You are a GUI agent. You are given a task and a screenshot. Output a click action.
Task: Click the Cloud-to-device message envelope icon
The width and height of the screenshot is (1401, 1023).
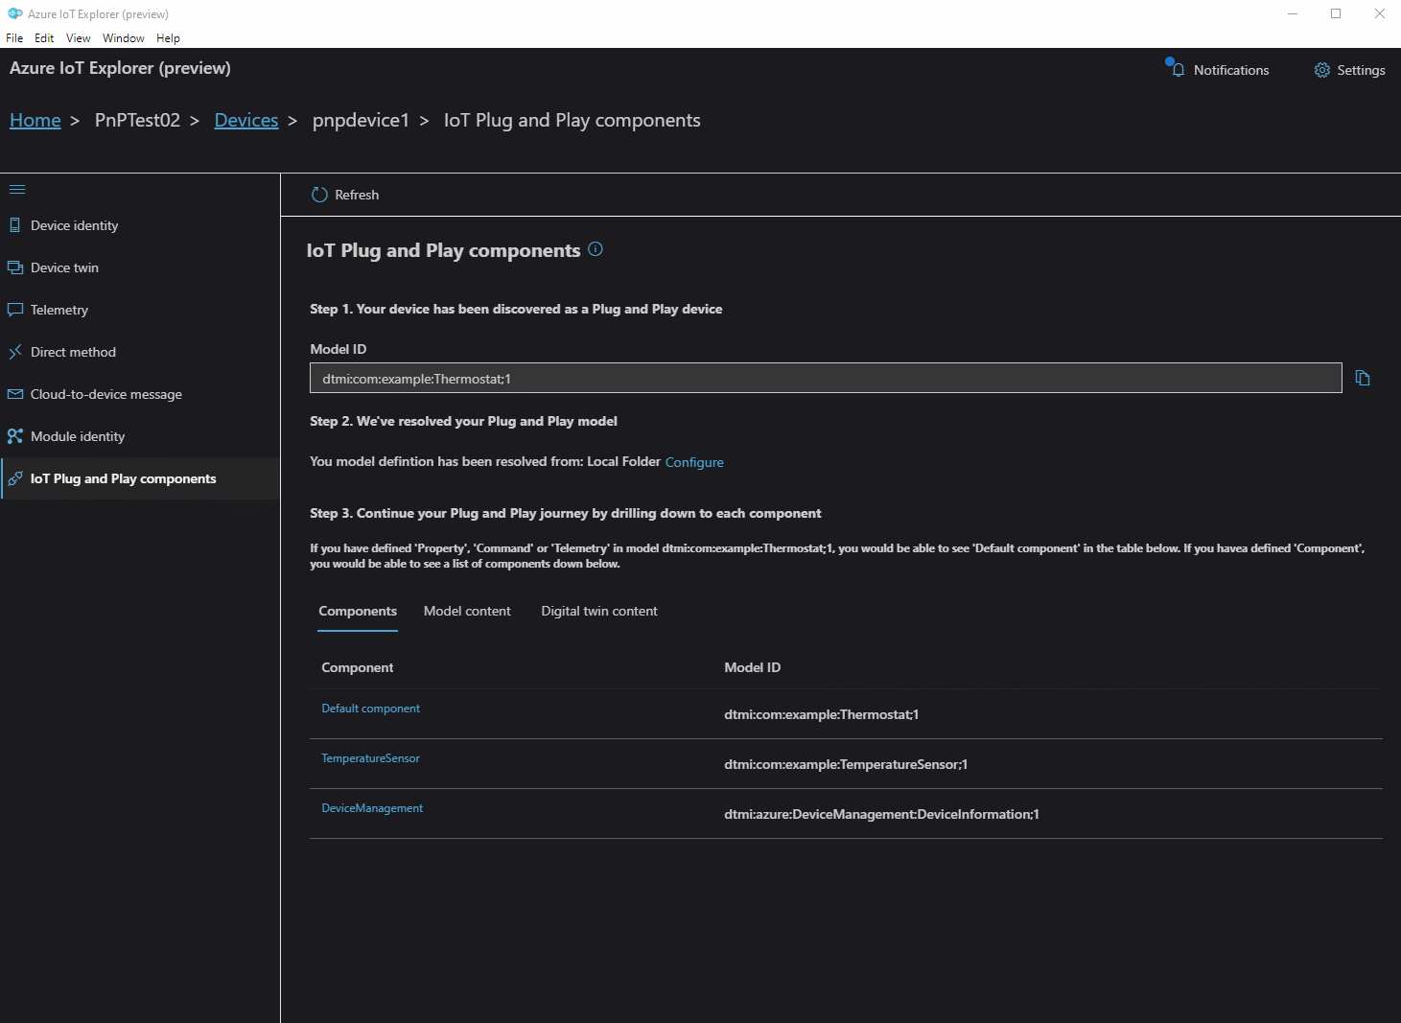14,394
